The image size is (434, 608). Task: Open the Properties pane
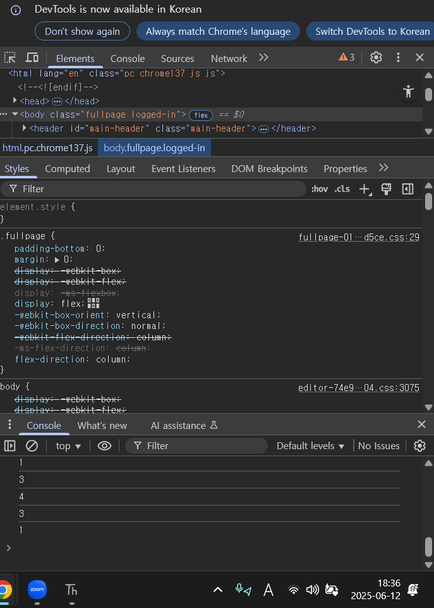pos(345,169)
